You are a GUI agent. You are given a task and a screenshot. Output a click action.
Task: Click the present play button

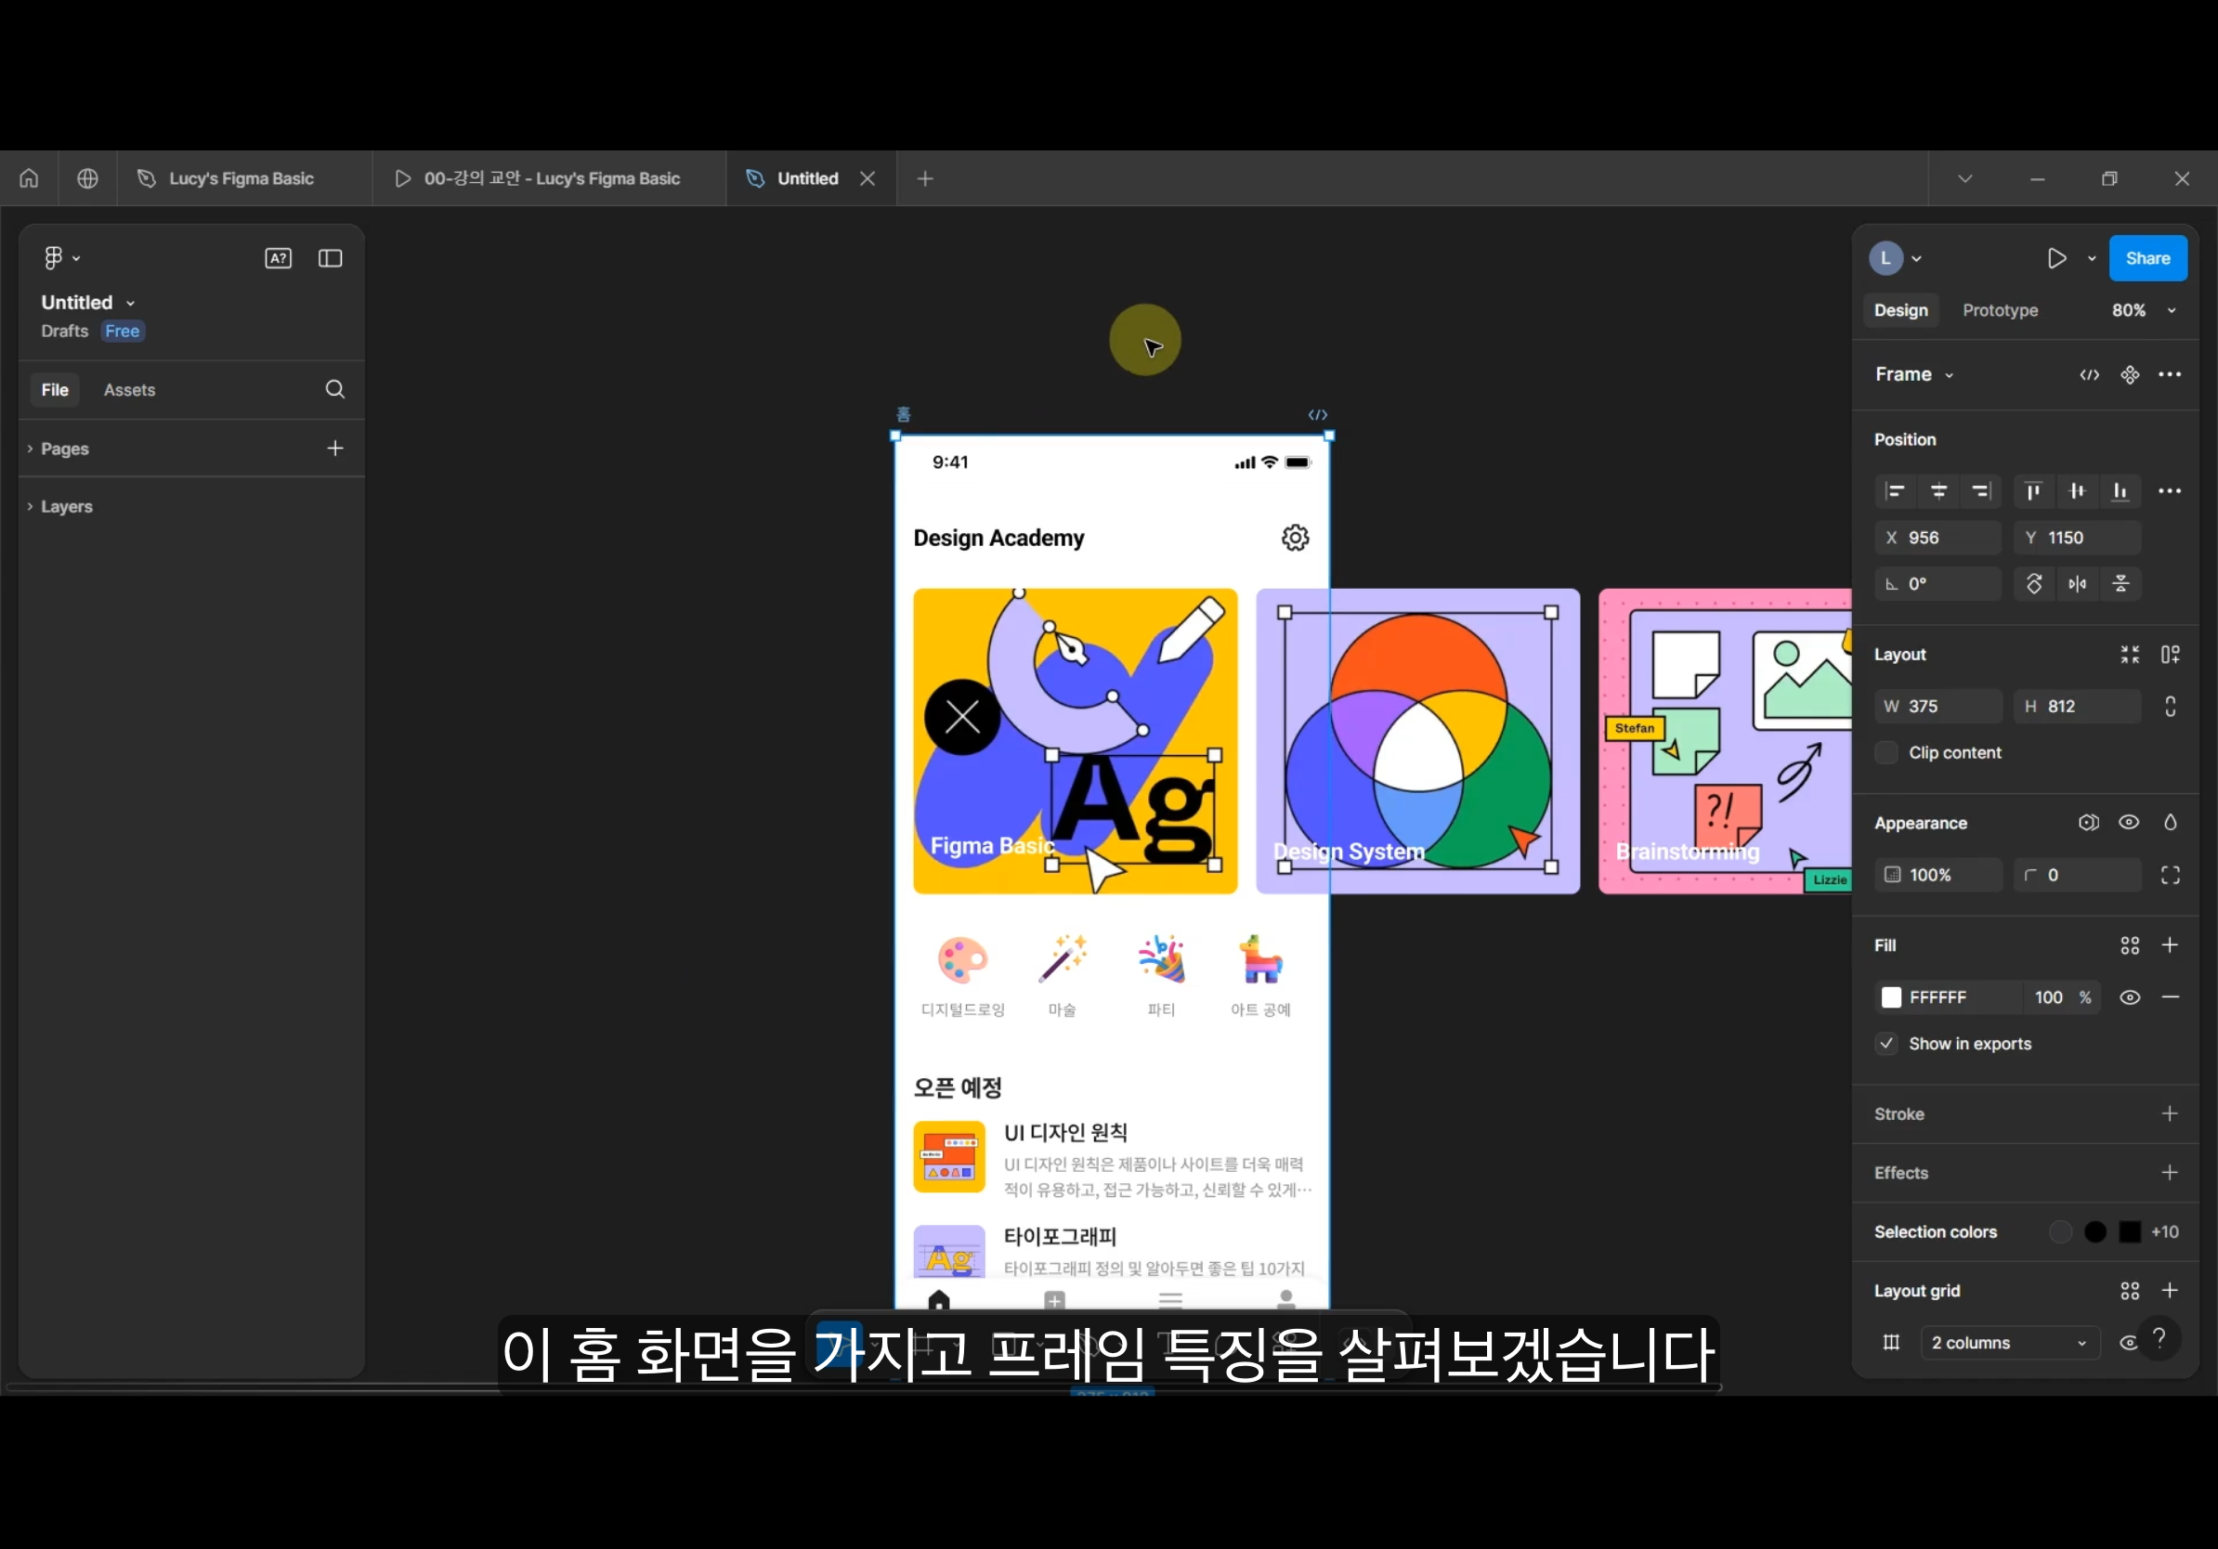click(x=2056, y=258)
